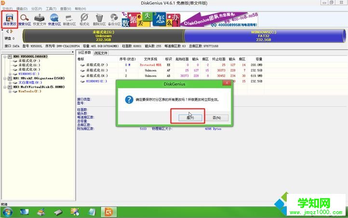Select 未格式化(F:) in the left disk tree
348x218 pixels.
tap(29, 61)
